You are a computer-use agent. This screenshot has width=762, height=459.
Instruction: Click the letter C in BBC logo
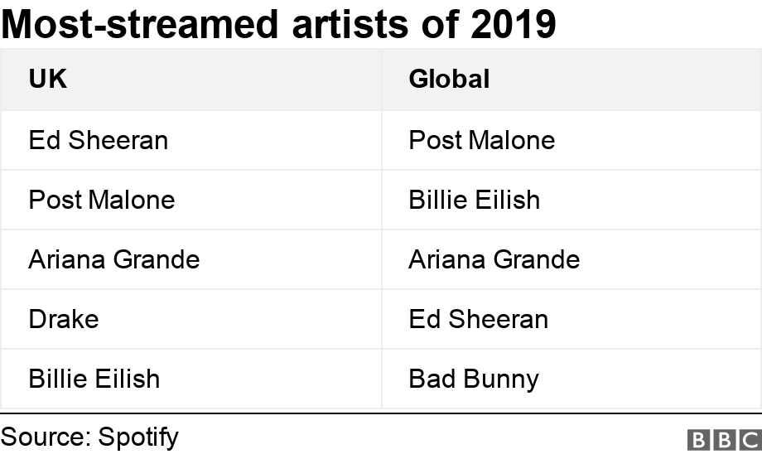[749, 439]
